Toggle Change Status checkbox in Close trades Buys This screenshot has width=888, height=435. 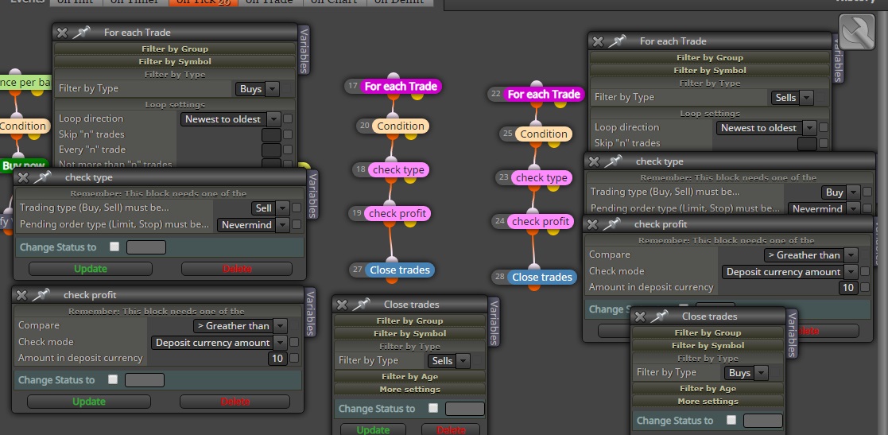click(731, 420)
